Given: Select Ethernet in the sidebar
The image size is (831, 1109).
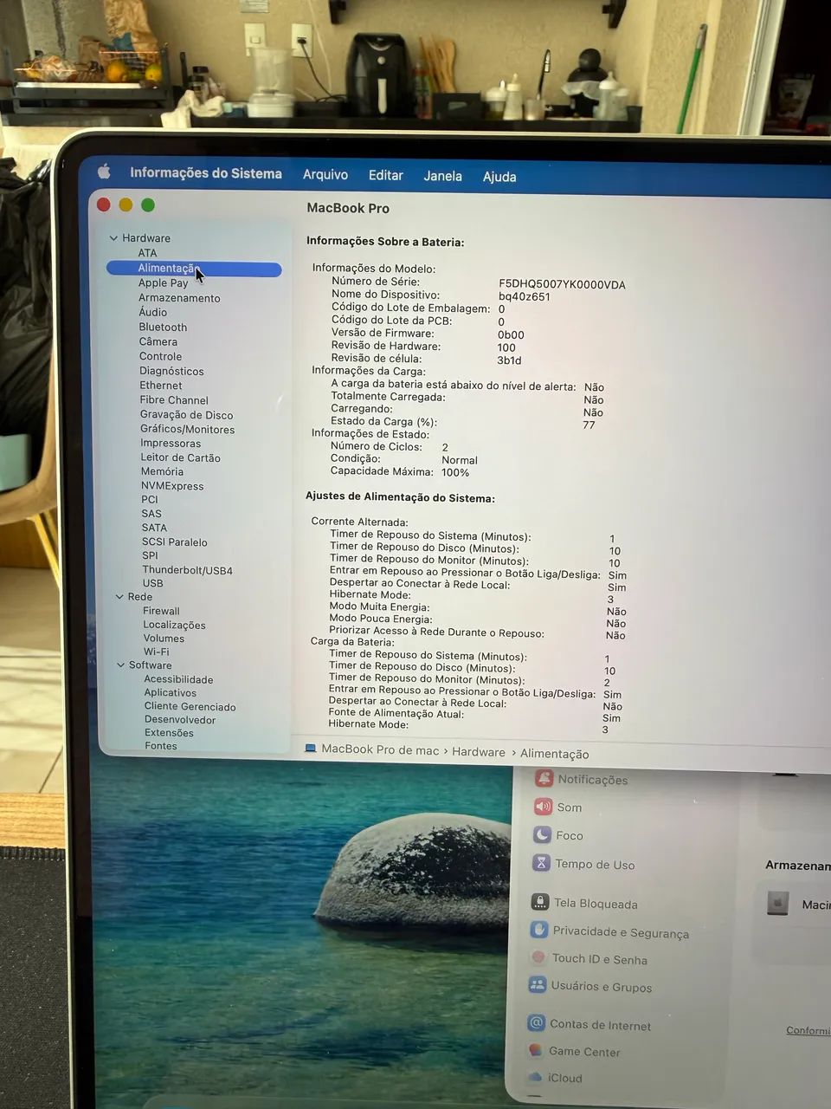Looking at the screenshot, I should 161,386.
